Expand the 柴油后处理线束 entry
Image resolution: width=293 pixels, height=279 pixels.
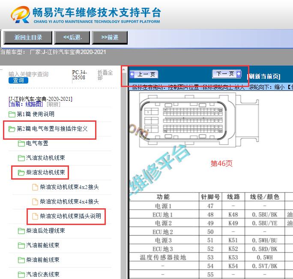45,231
